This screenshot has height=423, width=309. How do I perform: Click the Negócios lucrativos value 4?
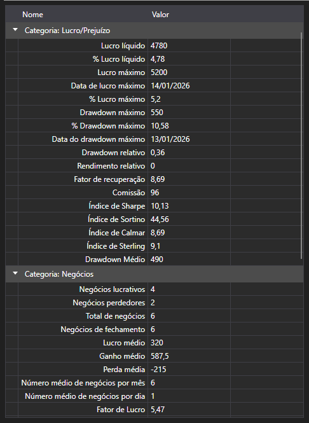pyautogui.click(x=153, y=289)
